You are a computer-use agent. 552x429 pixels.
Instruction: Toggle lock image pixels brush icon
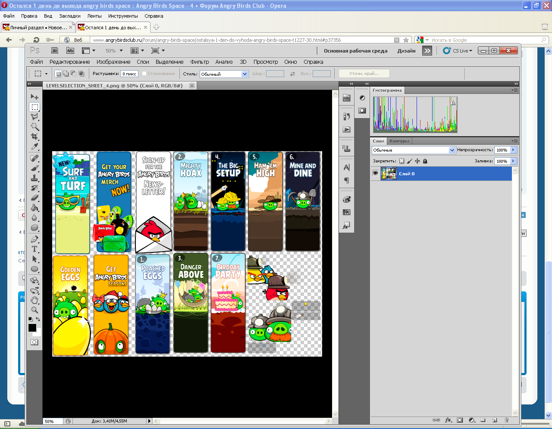pyautogui.click(x=410, y=161)
